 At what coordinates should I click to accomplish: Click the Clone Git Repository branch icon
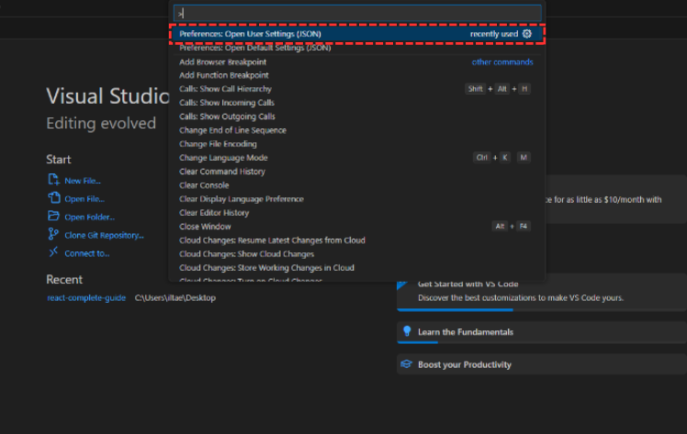(x=53, y=234)
